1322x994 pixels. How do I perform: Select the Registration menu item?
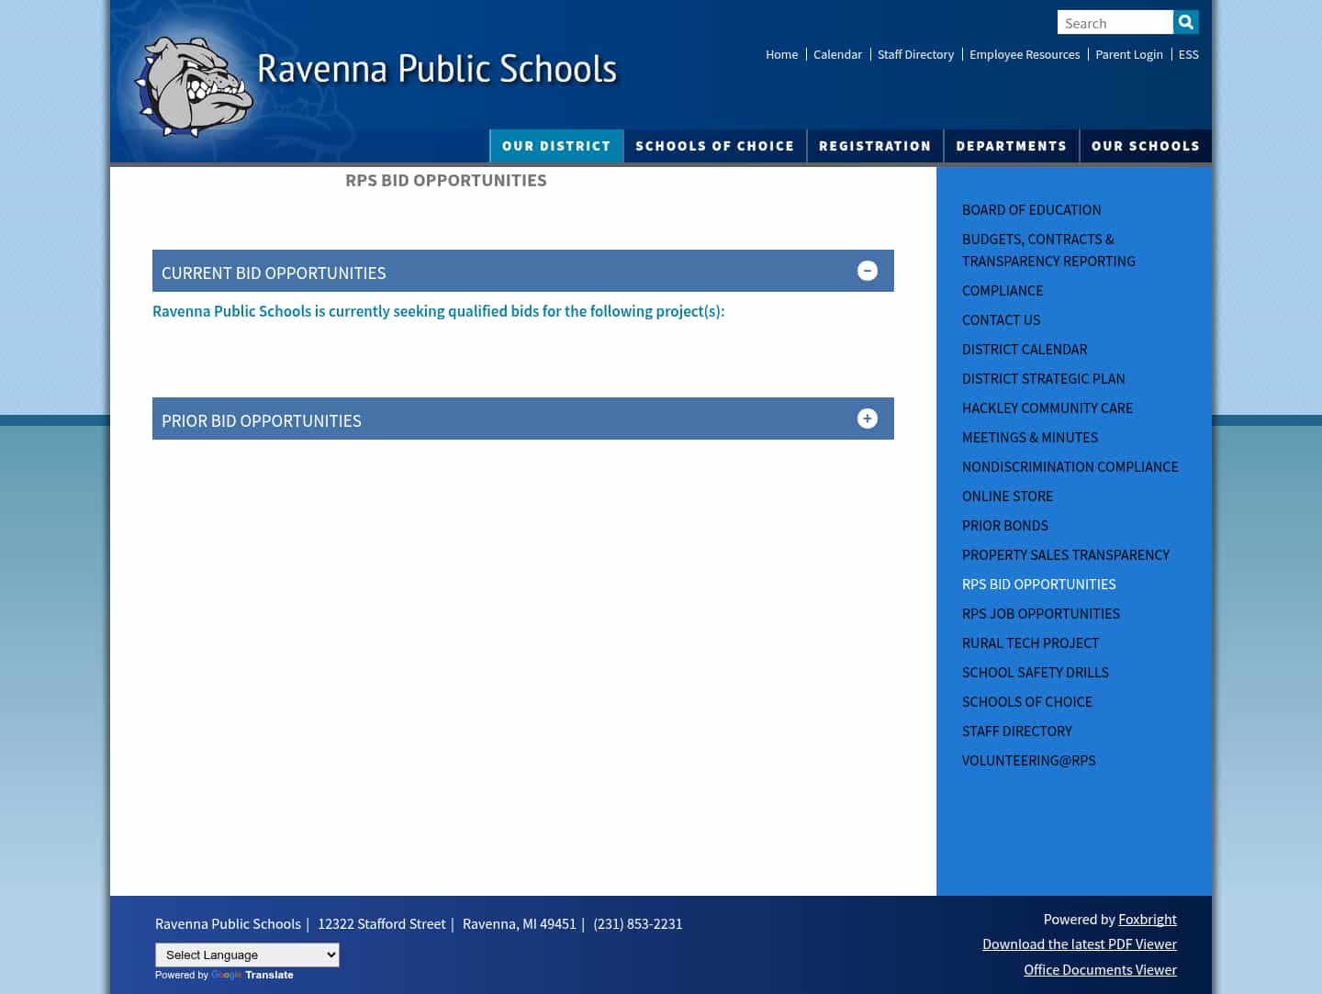[875, 145]
